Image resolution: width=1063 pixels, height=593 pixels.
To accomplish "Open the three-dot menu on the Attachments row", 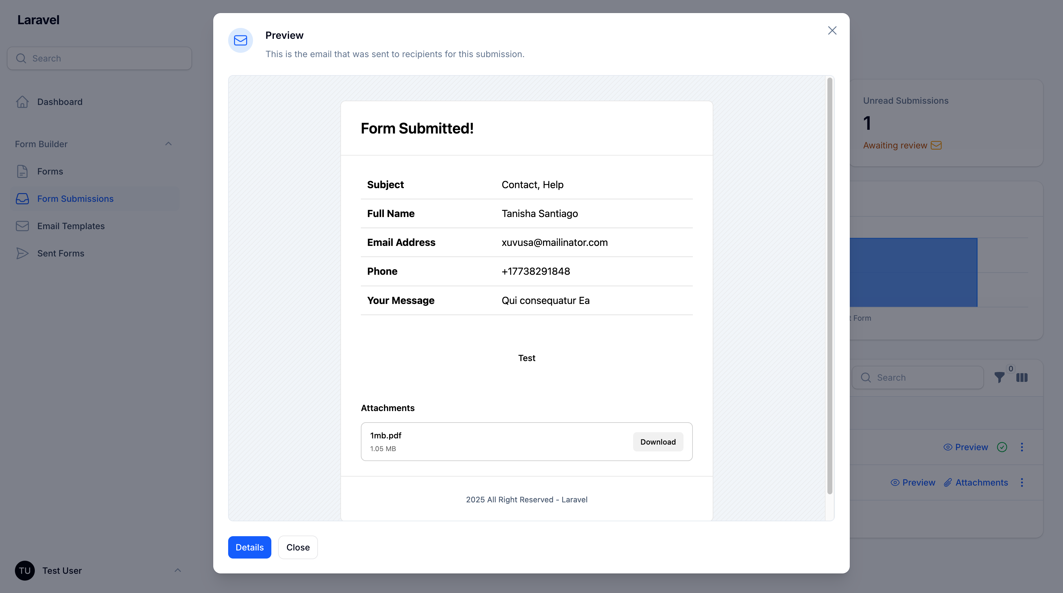I will click(1022, 482).
